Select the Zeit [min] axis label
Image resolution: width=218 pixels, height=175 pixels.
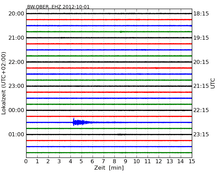click(x=109, y=168)
